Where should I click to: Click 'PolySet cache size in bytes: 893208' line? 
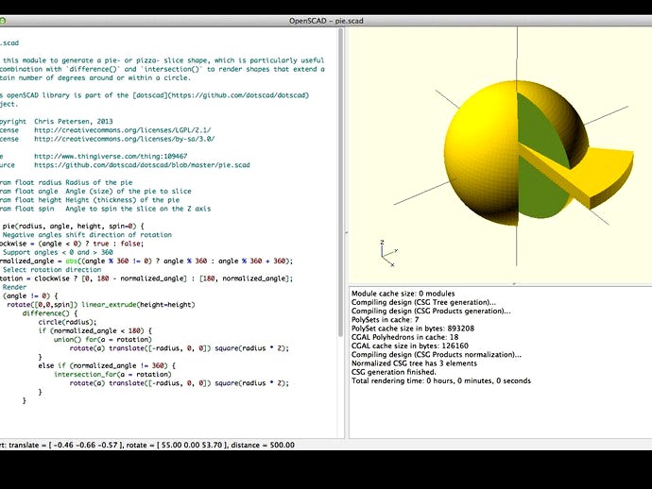[x=413, y=329]
